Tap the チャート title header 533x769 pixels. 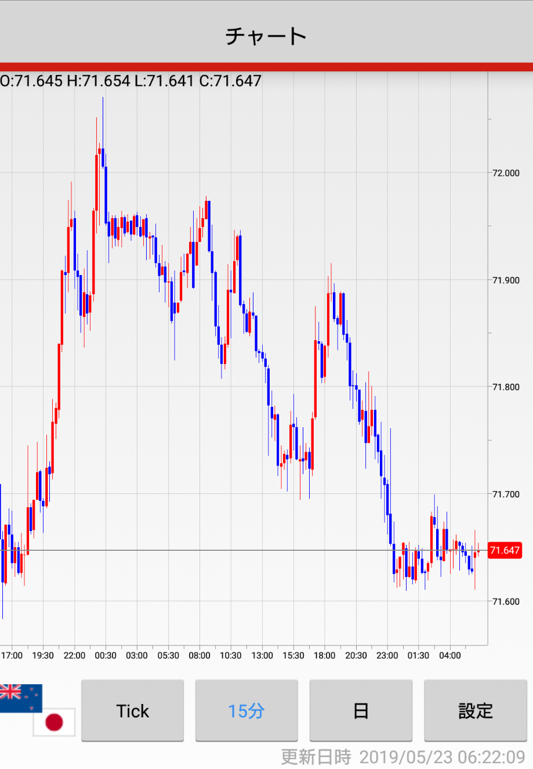tap(266, 36)
